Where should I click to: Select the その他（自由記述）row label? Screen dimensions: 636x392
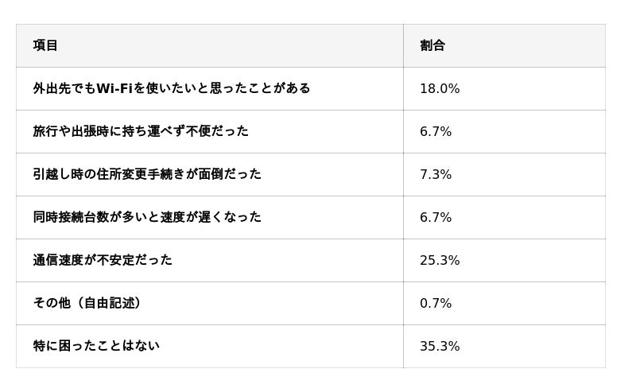click(x=87, y=303)
